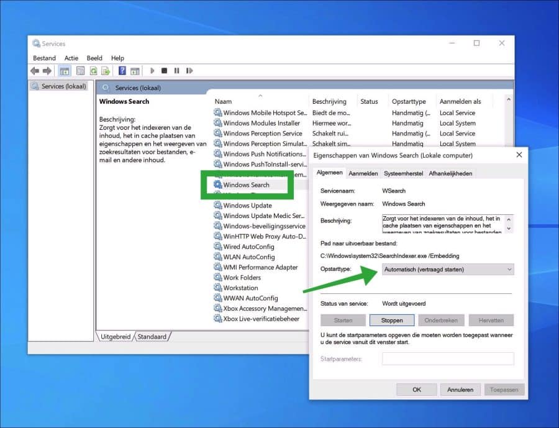Open the Beeld menu
The width and height of the screenshot is (559, 428).
(x=94, y=58)
